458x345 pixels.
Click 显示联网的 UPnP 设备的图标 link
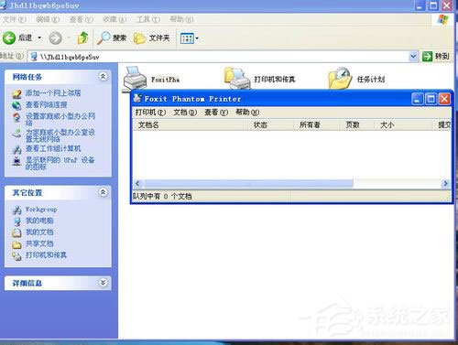(x=60, y=163)
